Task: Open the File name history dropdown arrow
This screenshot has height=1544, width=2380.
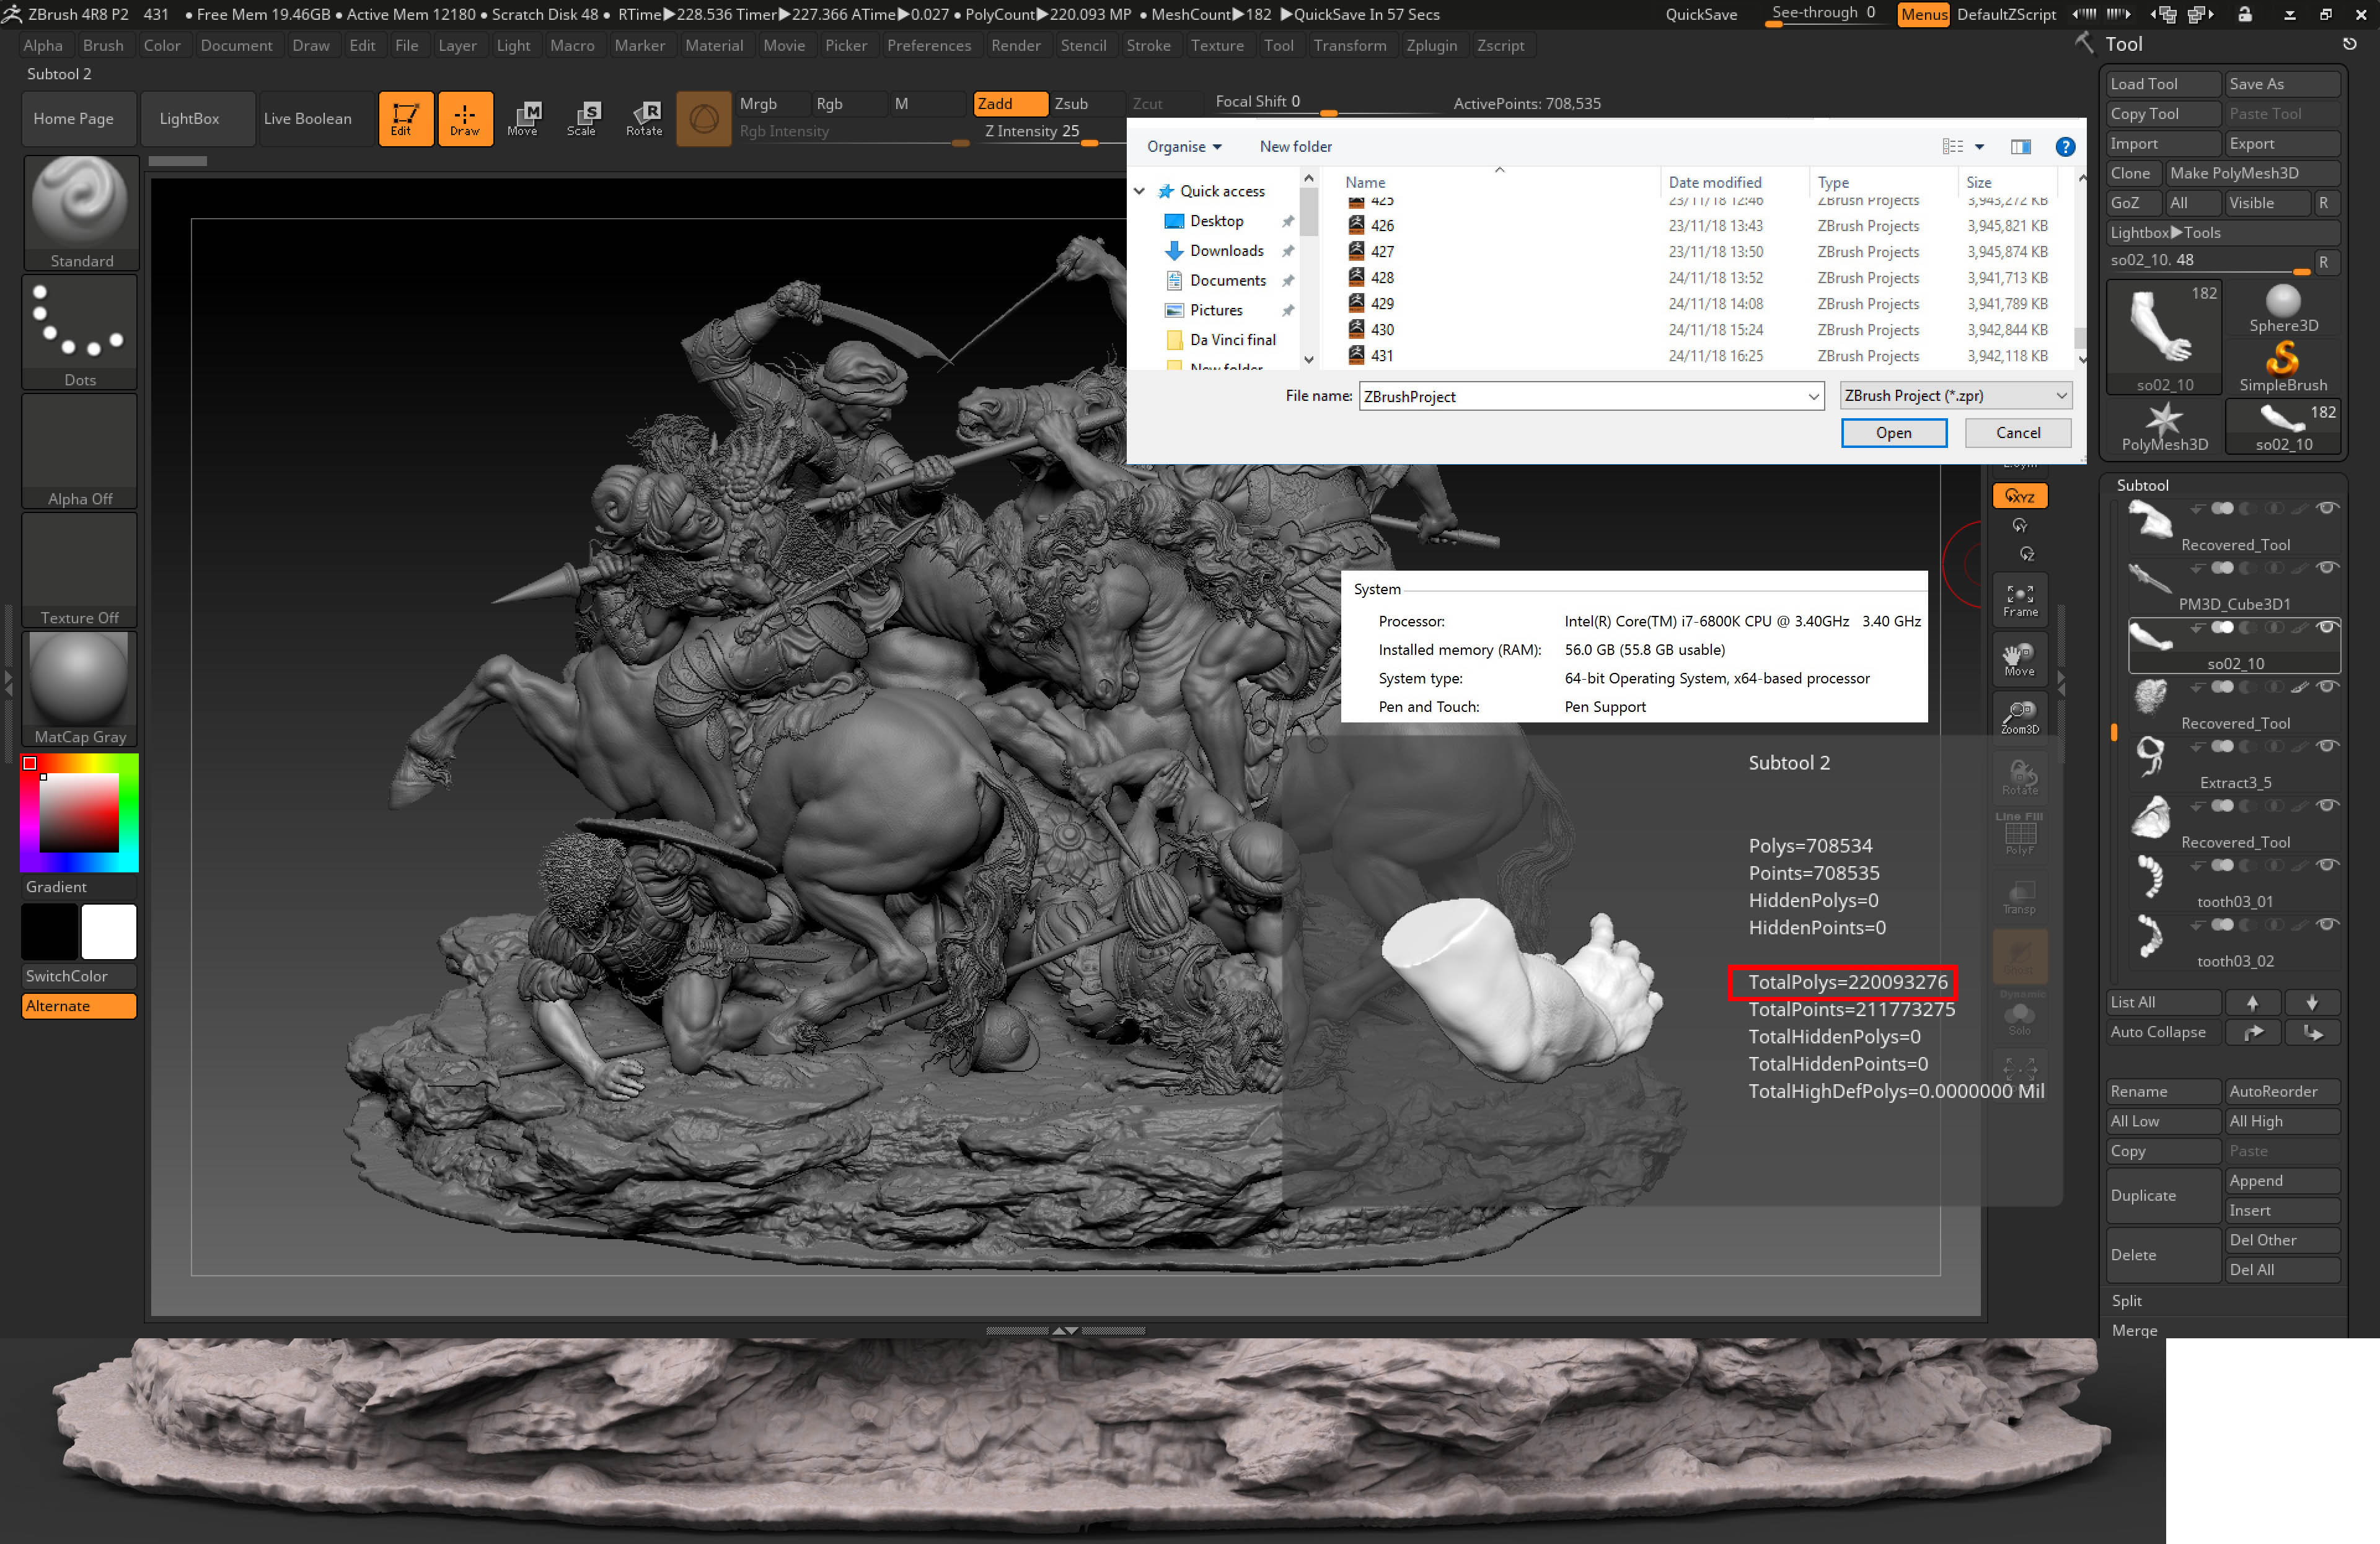Action: pos(1813,397)
